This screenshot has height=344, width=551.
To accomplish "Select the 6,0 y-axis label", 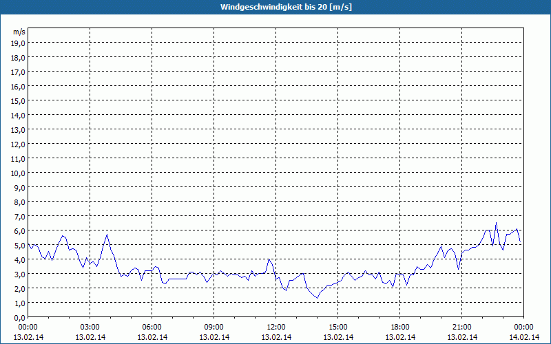I will pyautogui.click(x=20, y=231).
